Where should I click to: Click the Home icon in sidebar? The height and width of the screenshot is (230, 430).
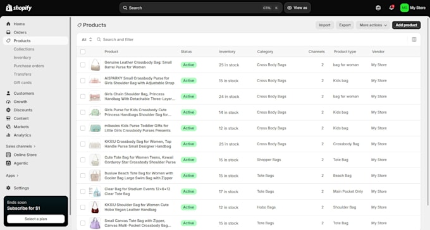tap(8, 24)
